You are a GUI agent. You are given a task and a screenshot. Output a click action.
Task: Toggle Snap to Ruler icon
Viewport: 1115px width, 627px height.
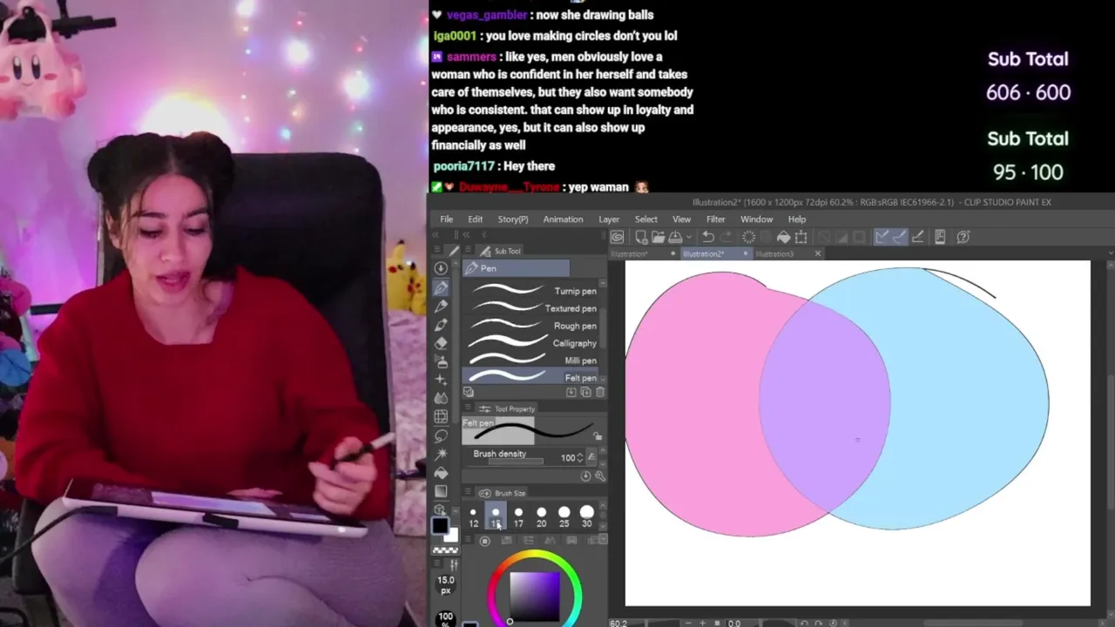coord(882,237)
